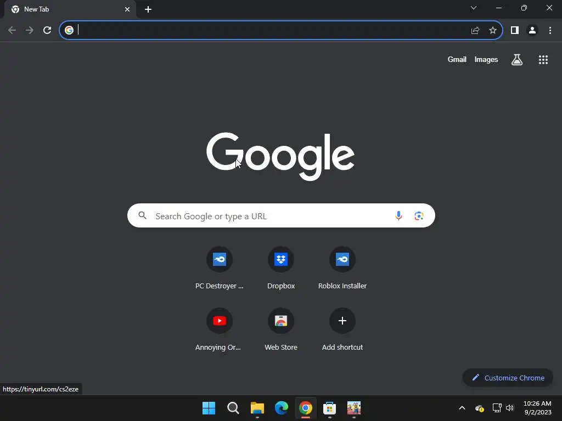Click Add shortcut button
This screenshot has width=562, height=421.
342,329
